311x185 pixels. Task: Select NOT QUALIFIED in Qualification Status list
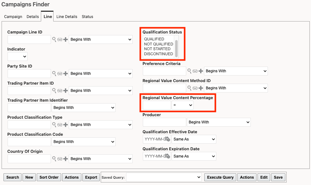(158, 44)
